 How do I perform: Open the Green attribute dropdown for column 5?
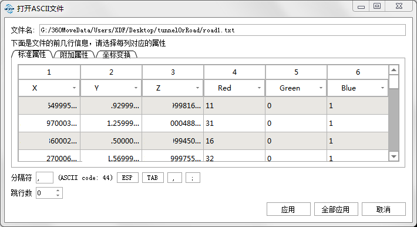click(x=296, y=88)
